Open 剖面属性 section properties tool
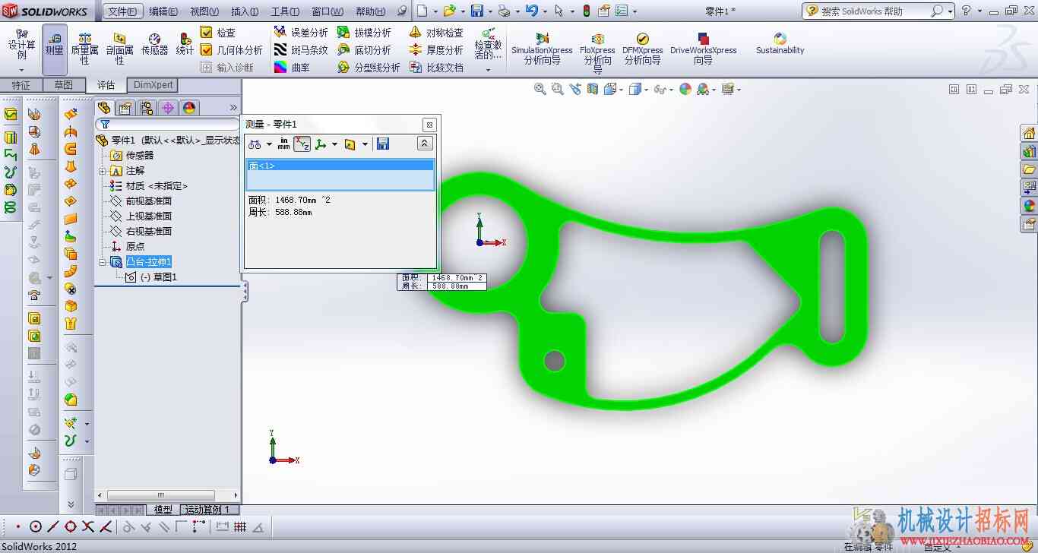The width and height of the screenshot is (1038, 553). [x=119, y=49]
